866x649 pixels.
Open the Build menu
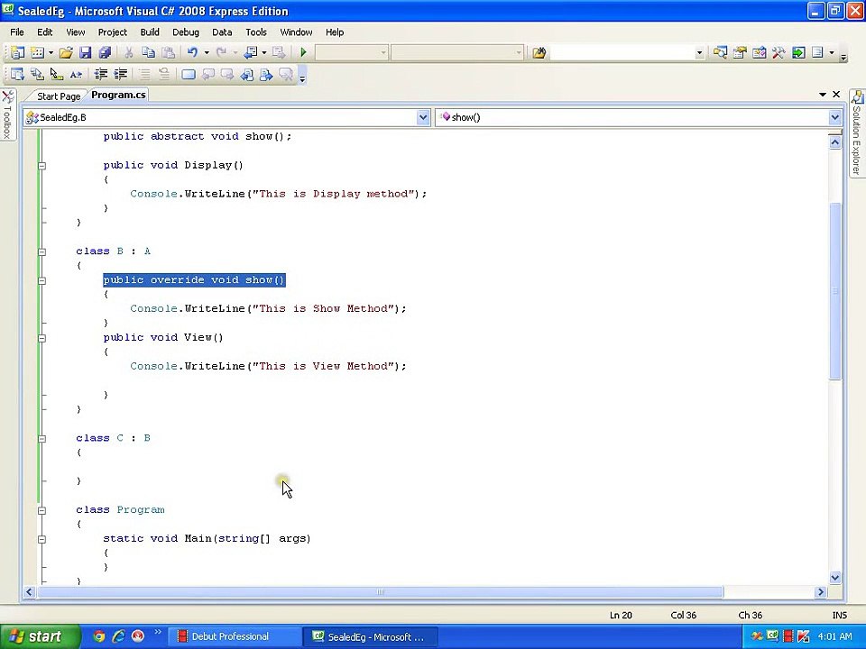point(150,32)
